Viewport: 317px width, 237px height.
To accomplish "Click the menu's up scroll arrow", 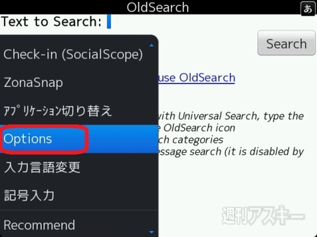I will coord(151,45).
